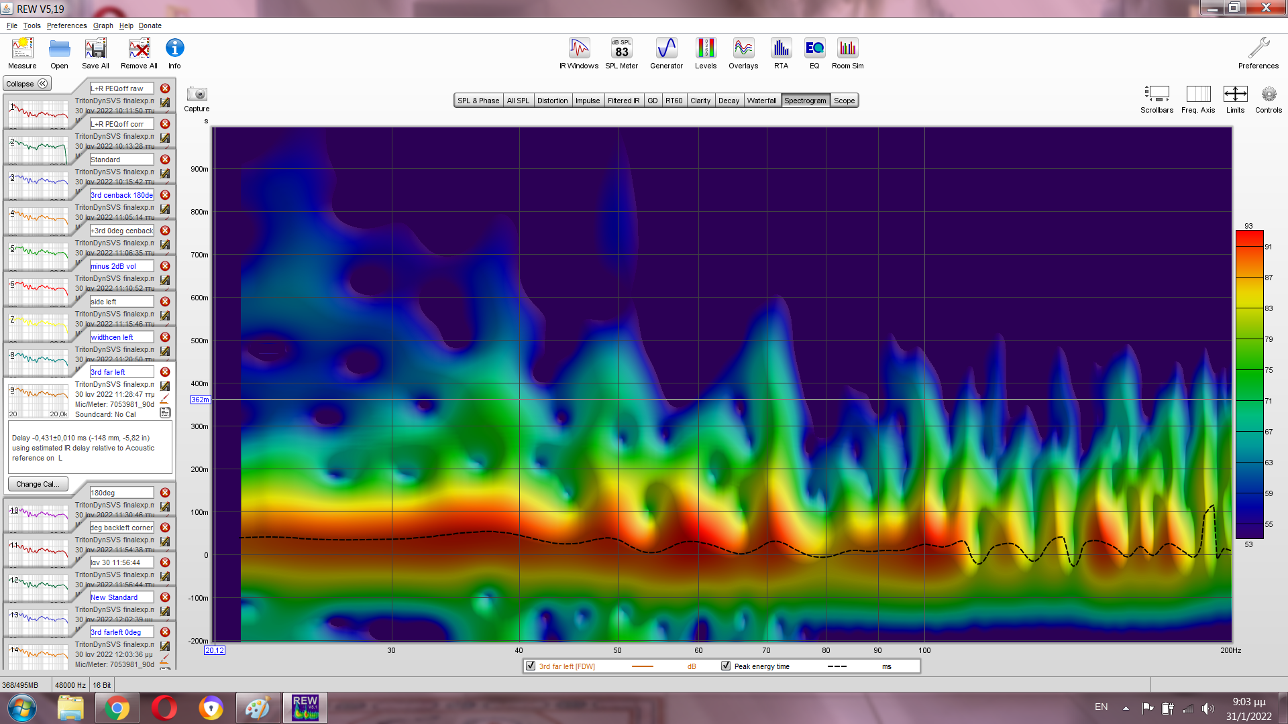This screenshot has height=724, width=1288.
Task: Collapse the measurements panel
Action: point(27,84)
